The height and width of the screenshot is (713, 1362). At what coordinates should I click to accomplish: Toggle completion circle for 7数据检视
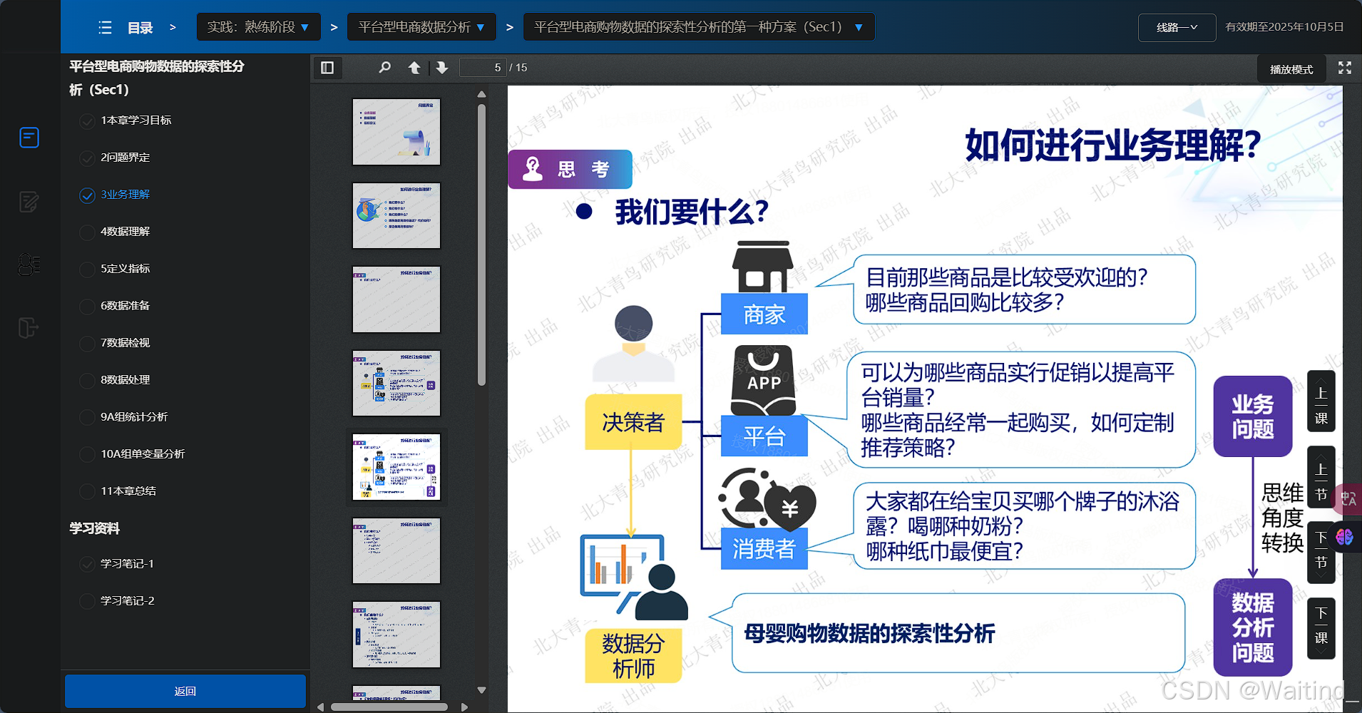click(x=87, y=343)
